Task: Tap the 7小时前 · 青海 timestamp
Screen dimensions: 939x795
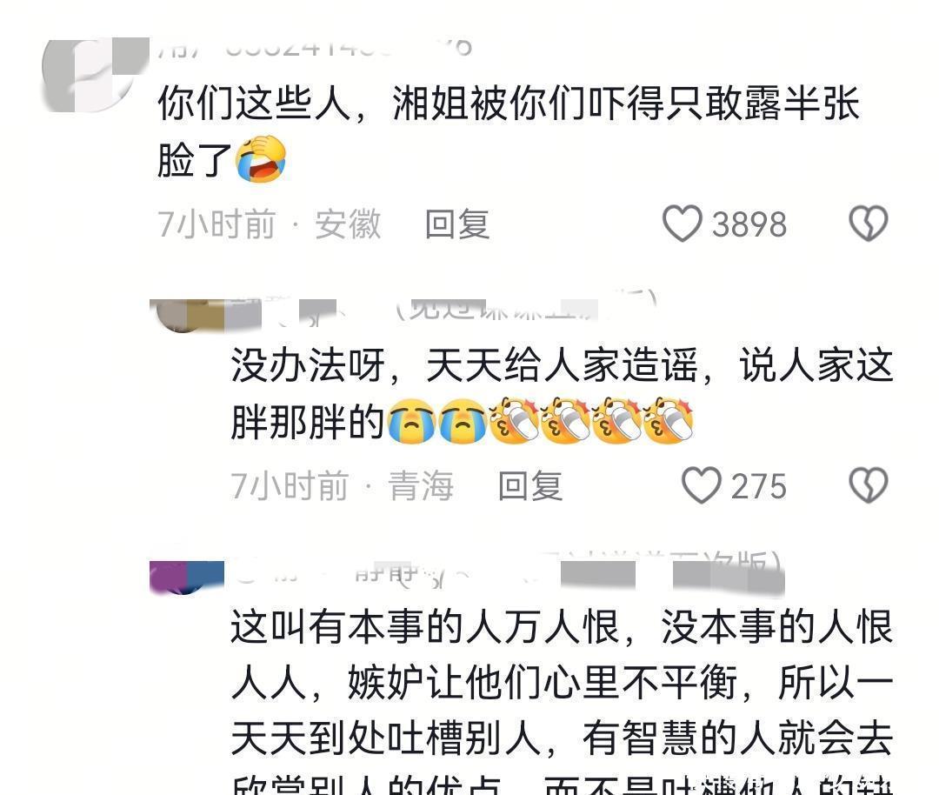Action: (x=343, y=486)
